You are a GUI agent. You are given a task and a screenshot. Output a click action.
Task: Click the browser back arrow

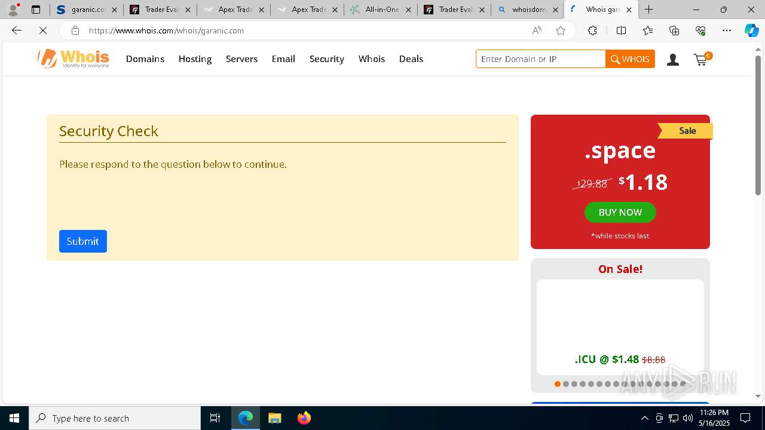[17, 30]
